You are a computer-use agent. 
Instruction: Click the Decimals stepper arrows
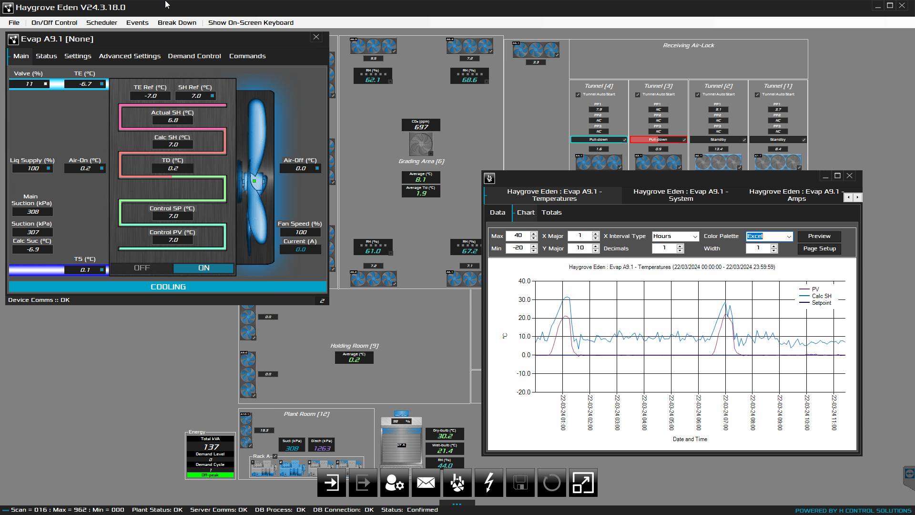click(680, 248)
